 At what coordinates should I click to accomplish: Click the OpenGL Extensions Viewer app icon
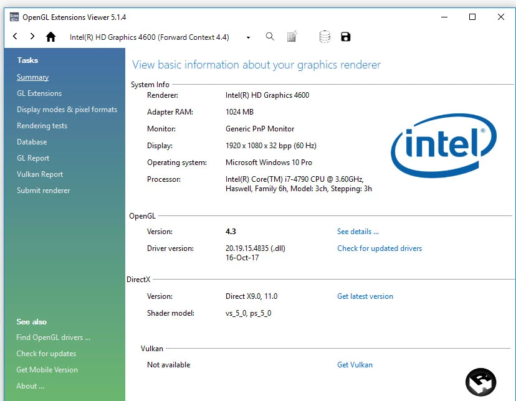coord(14,17)
